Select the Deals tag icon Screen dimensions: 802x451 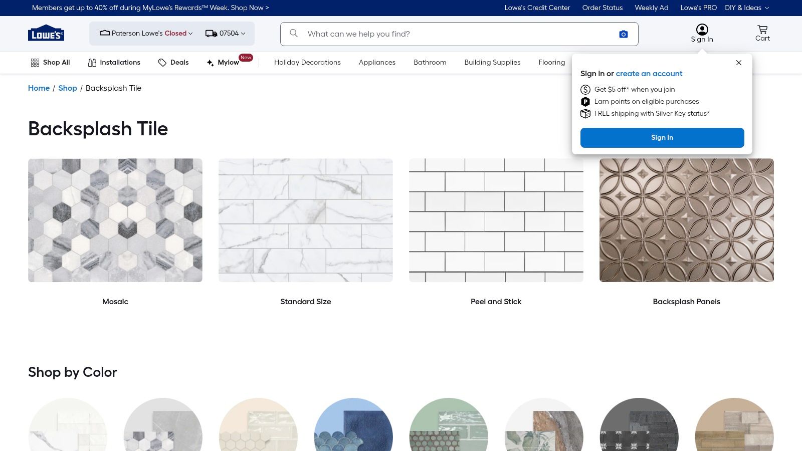(x=162, y=62)
